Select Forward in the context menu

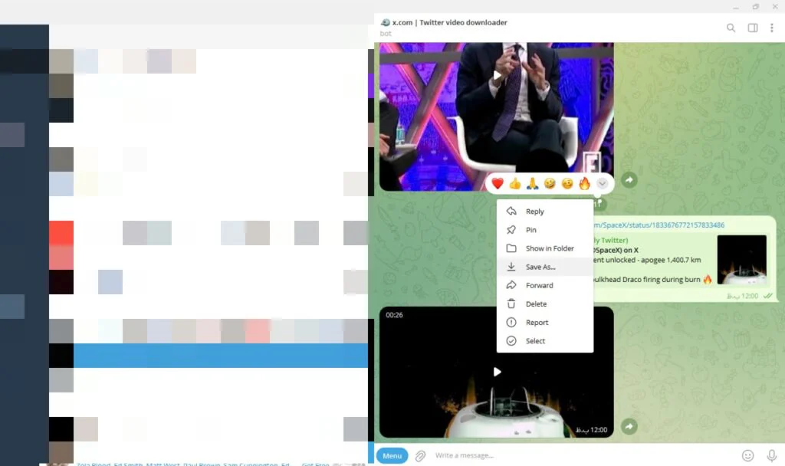click(538, 284)
